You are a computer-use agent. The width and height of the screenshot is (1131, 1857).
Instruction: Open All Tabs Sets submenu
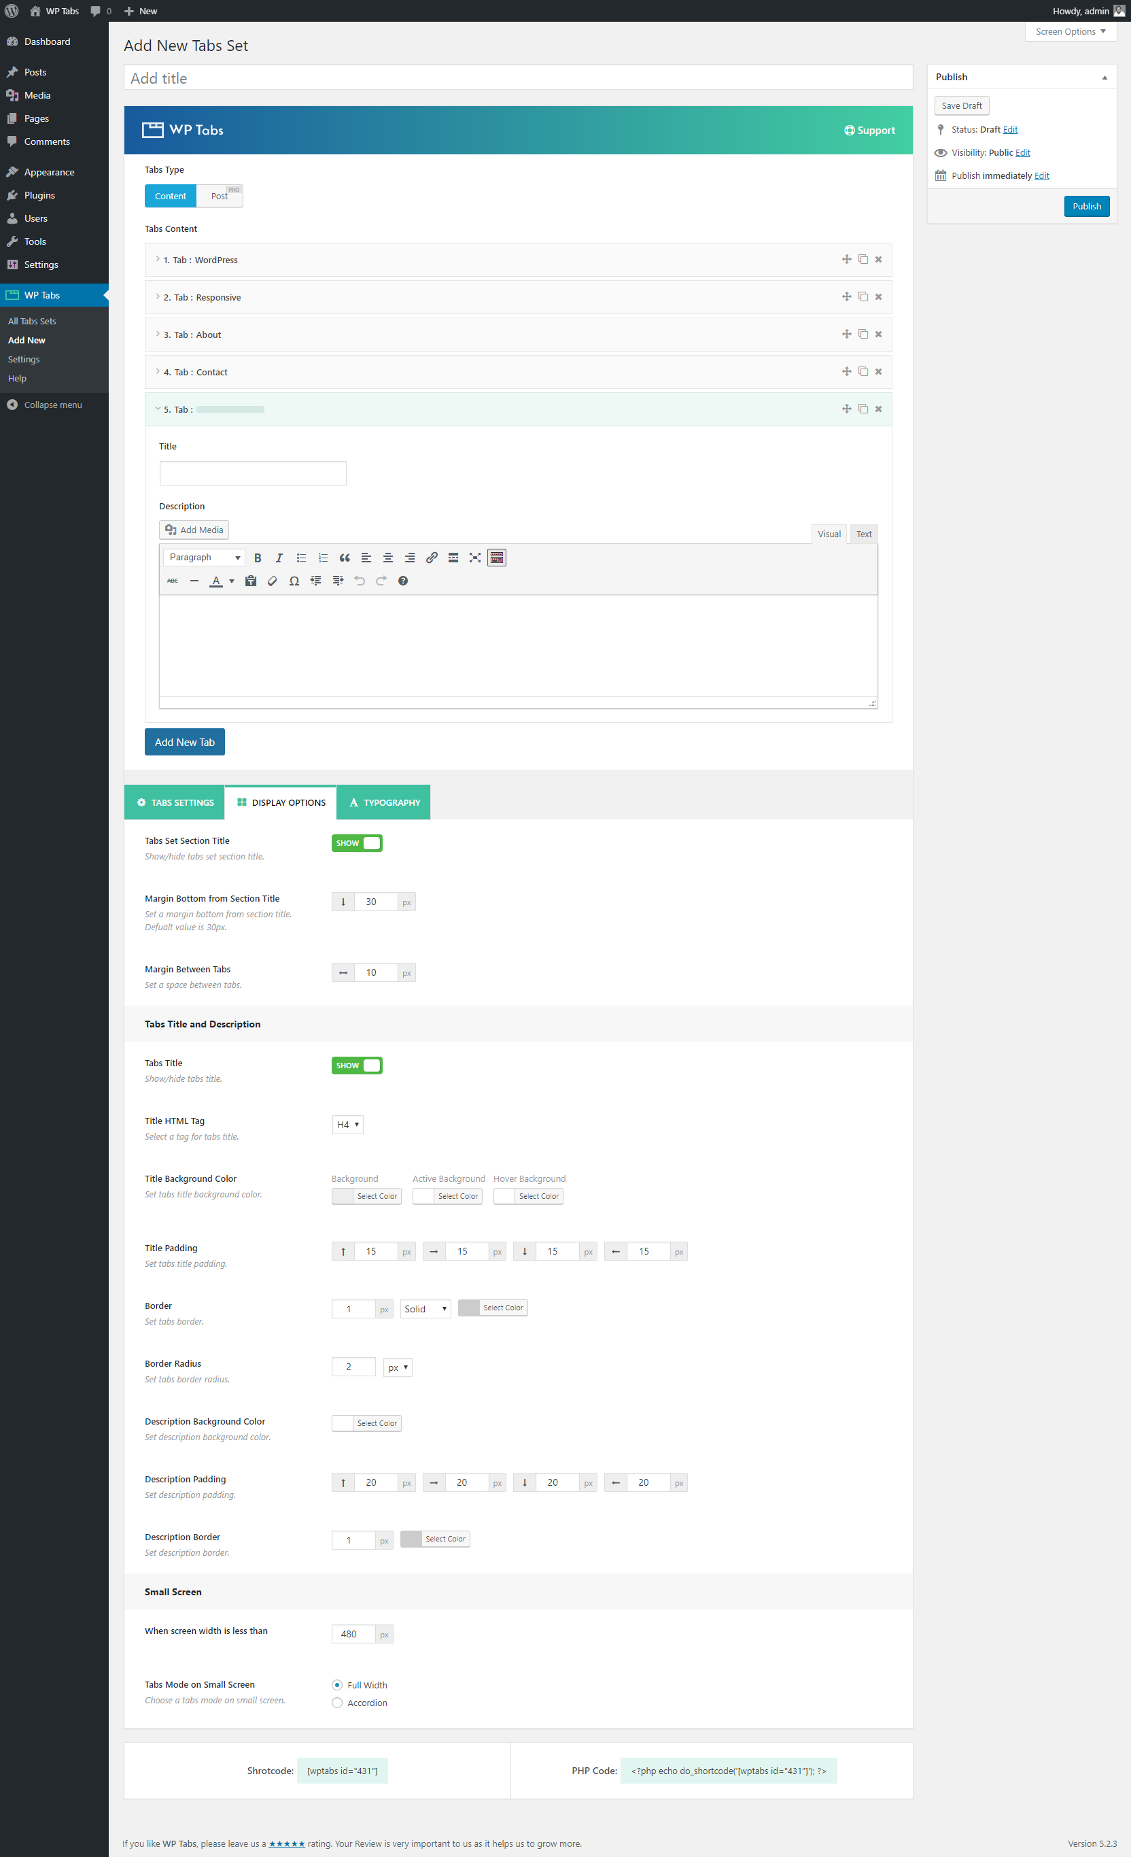pos(32,321)
